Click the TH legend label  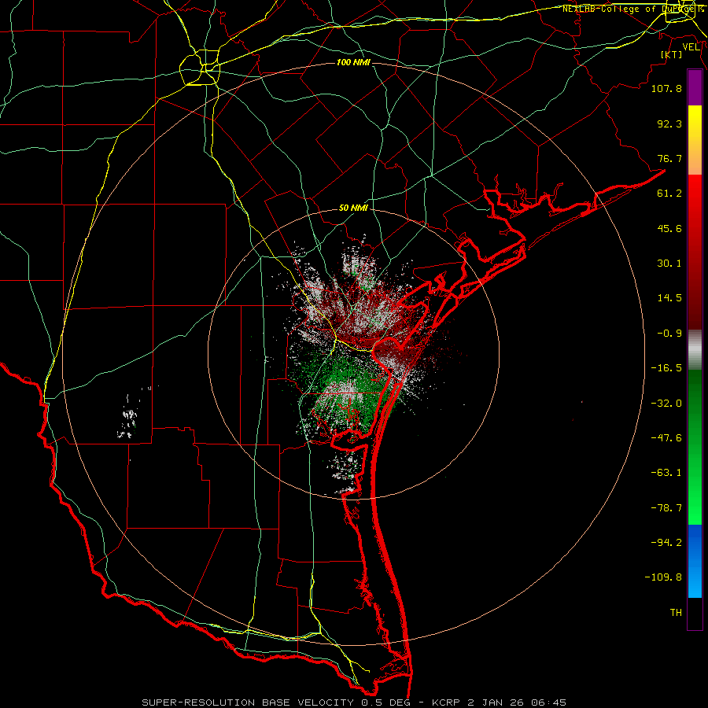[x=676, y=613]
